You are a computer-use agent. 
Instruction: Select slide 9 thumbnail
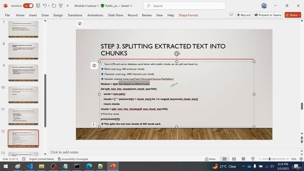(23, 73)
